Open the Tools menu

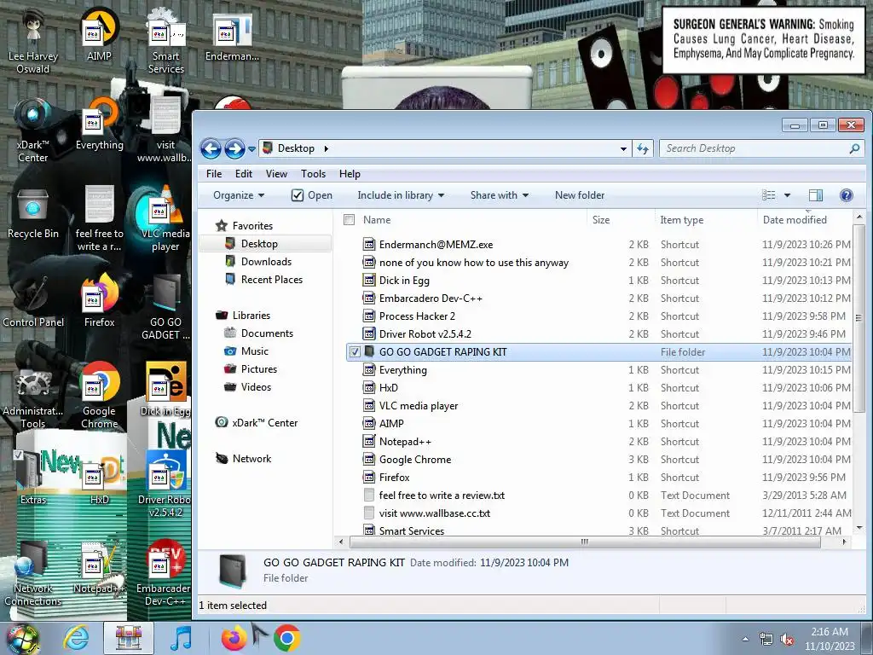313,174
